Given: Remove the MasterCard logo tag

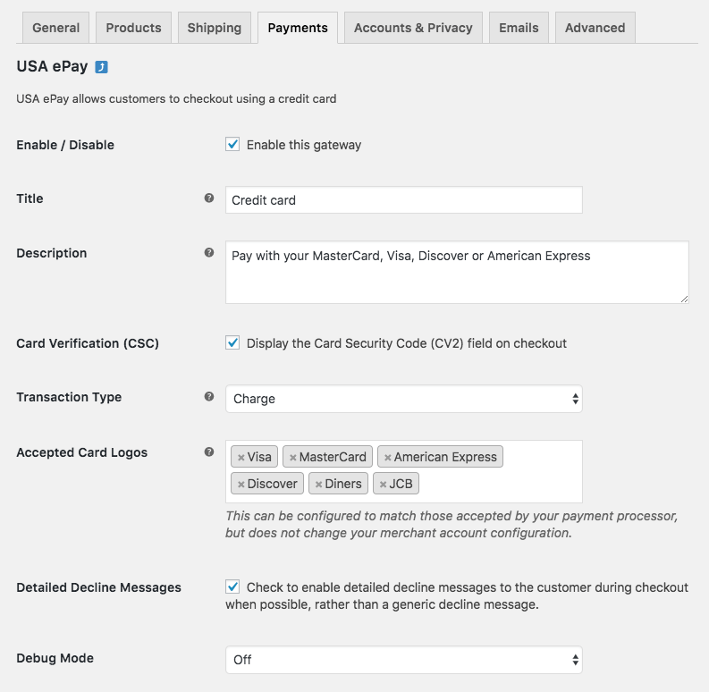Looking at the screenshot, I should pyautogui.click(x=292, y=458).
